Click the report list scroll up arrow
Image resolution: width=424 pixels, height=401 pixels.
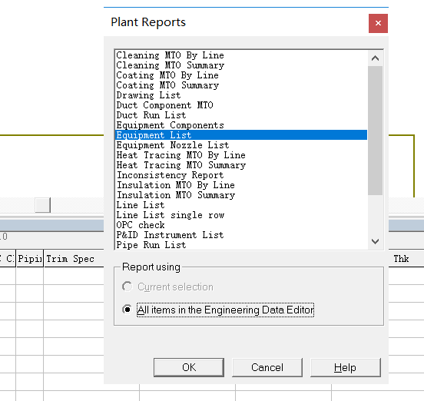[375, 58]
